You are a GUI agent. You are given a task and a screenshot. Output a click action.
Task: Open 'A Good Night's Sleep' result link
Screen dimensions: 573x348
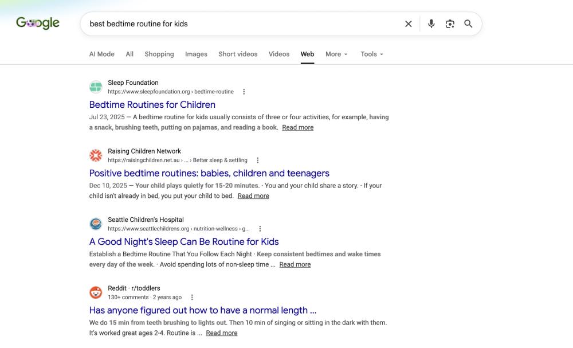pyautogui.click(x=184, y=241)
